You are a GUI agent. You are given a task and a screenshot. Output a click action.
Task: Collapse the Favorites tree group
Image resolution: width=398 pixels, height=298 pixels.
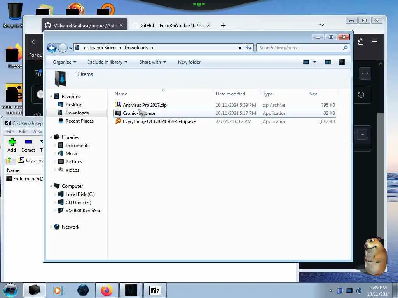click(x=51, y=97)
